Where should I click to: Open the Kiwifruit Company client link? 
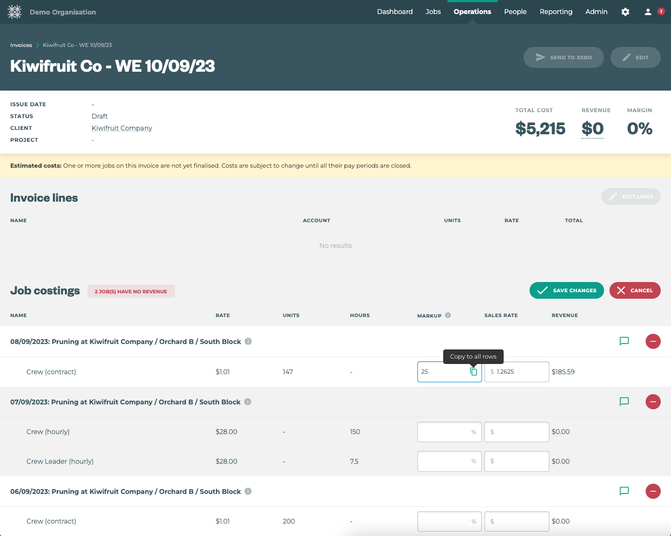point(121,128)
